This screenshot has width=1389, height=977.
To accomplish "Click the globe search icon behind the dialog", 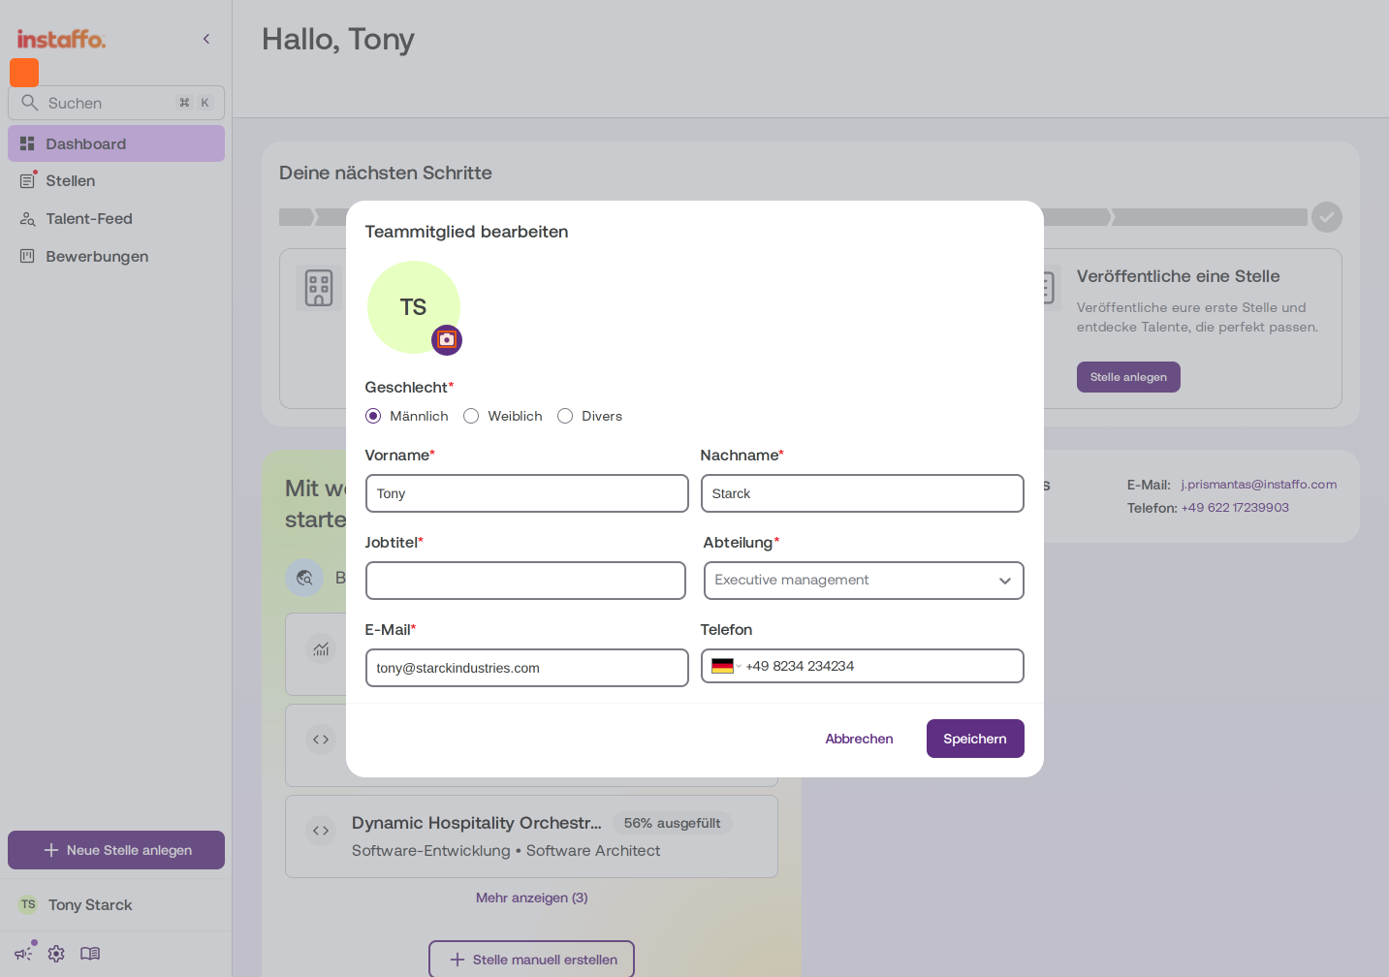I will tap(304, 578).
